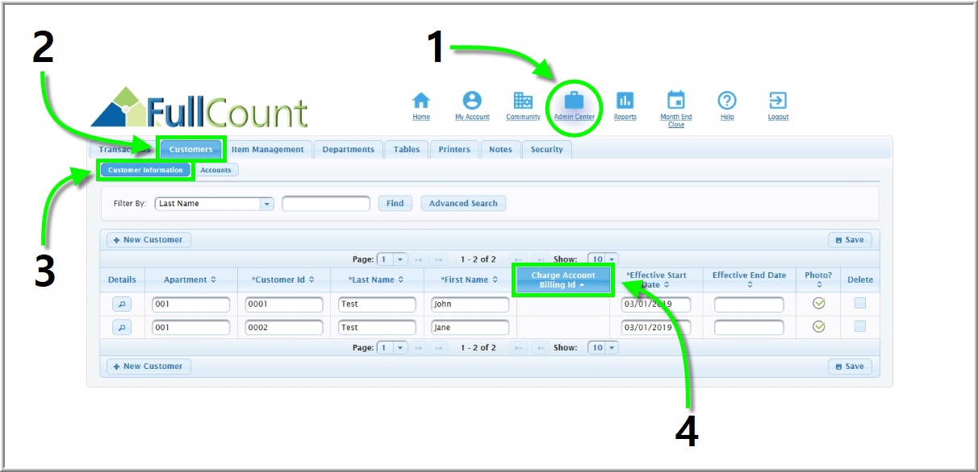Check Delete box for customer 0002
The width and height of the screenshot is (978, 472).
pyautogui.click(x=860, y=326)
